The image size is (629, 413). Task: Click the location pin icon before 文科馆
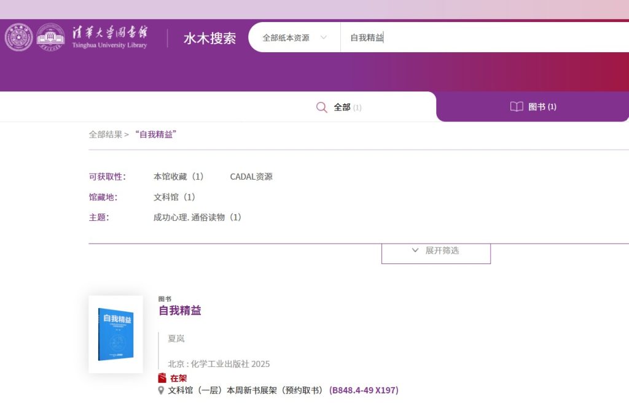point(162,390)
